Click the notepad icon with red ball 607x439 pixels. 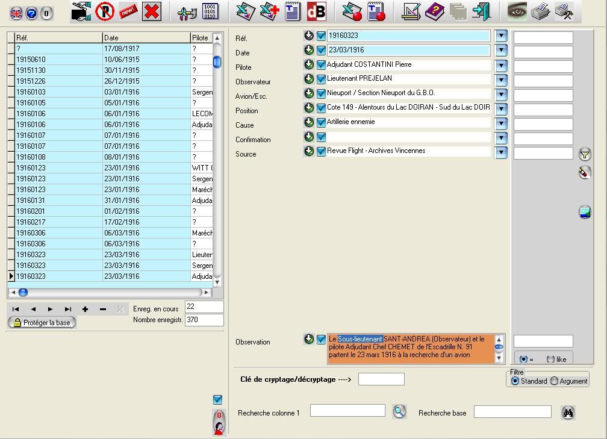tap(376, 11)
